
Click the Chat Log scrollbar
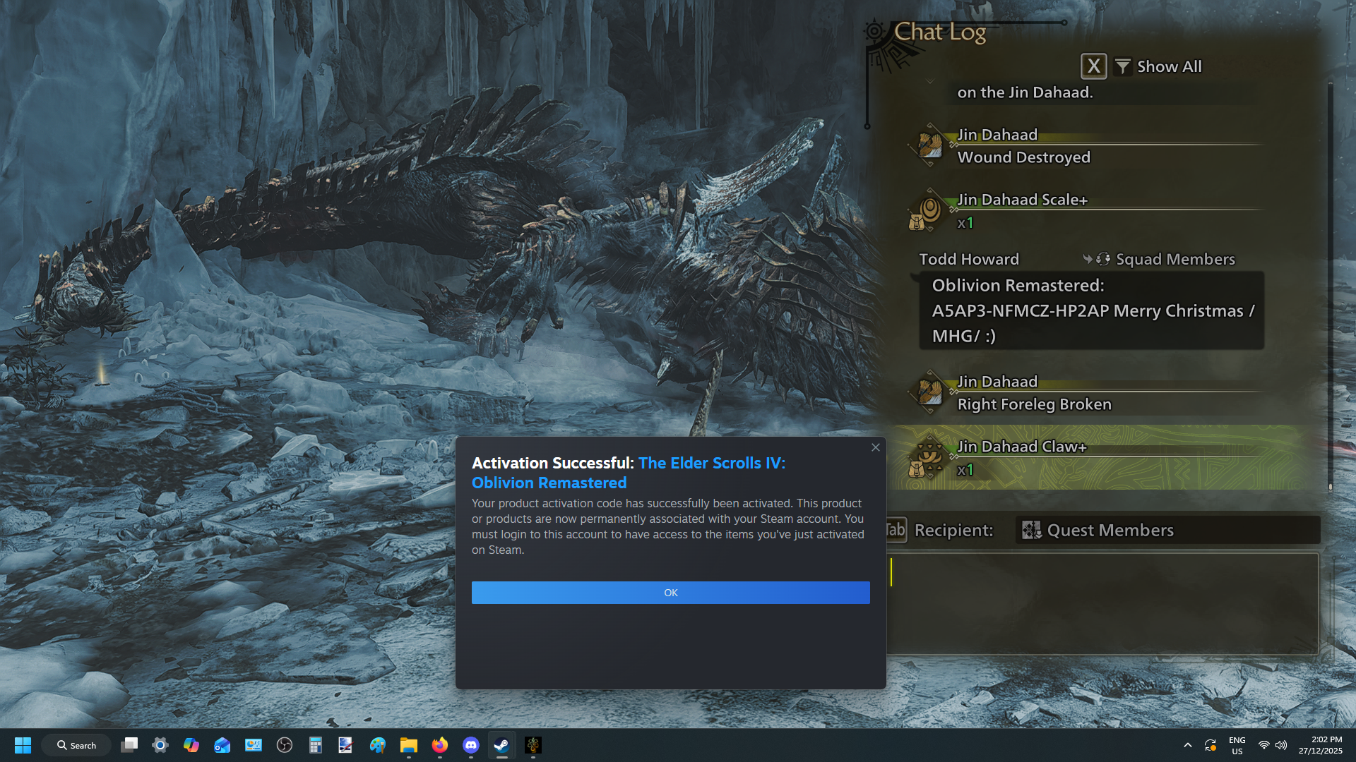1330,282
